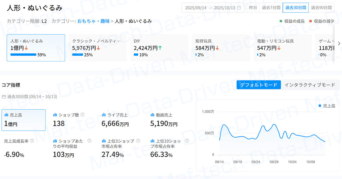Open the start date 2025/09/14 picker
Viewport: 342px width, 179px height.
pyautogui.click(x=196, y=8)
